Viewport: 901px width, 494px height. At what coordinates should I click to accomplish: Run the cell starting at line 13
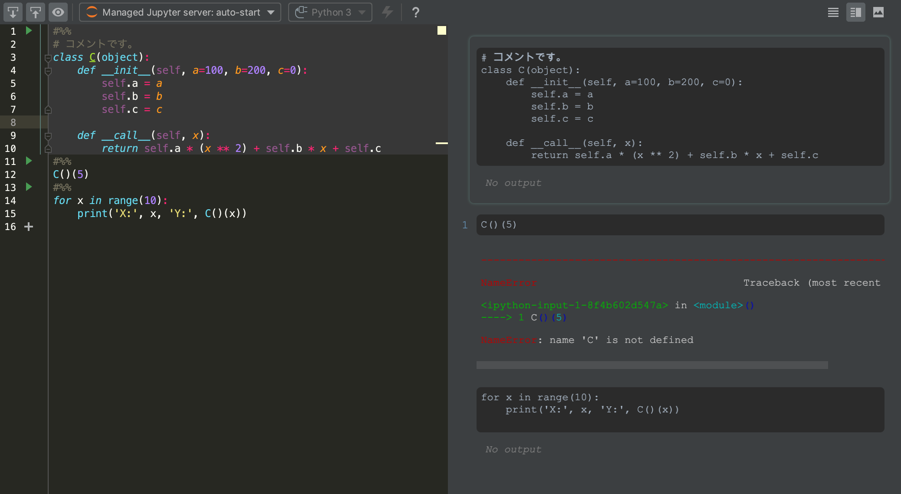coord(29,187)
